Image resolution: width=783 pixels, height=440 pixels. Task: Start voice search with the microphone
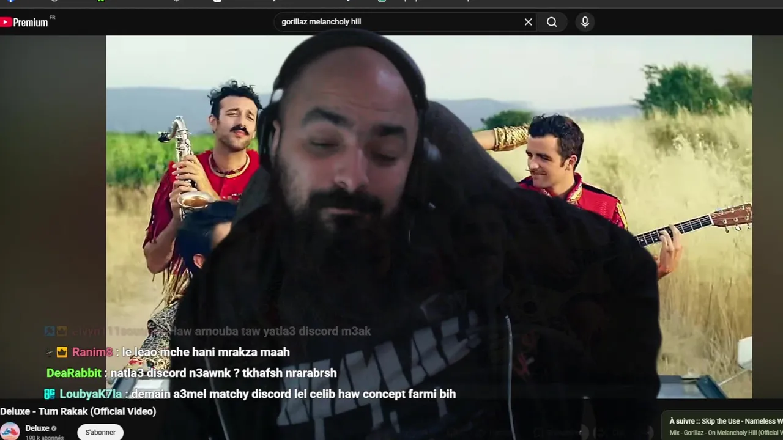(x=585, y=22)
